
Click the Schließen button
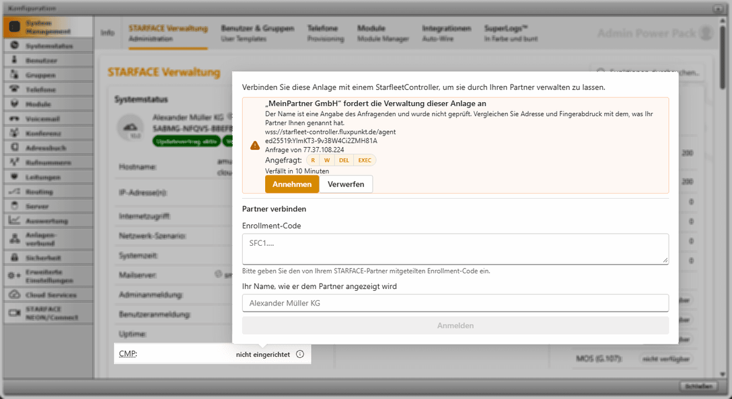699,386
